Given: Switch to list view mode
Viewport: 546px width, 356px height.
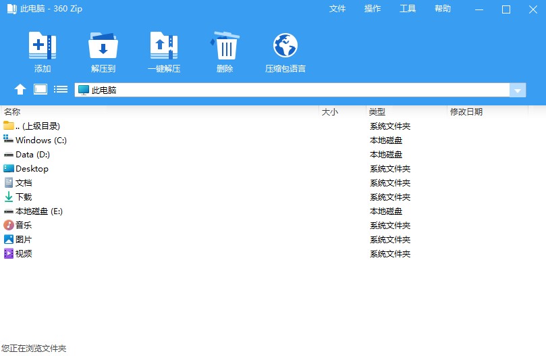Looking at the screenshot, I should click(61, 89).
